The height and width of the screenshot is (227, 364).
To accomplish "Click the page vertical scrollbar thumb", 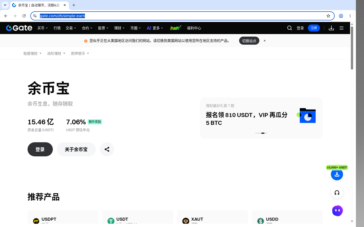I will (x=352, y=48).
